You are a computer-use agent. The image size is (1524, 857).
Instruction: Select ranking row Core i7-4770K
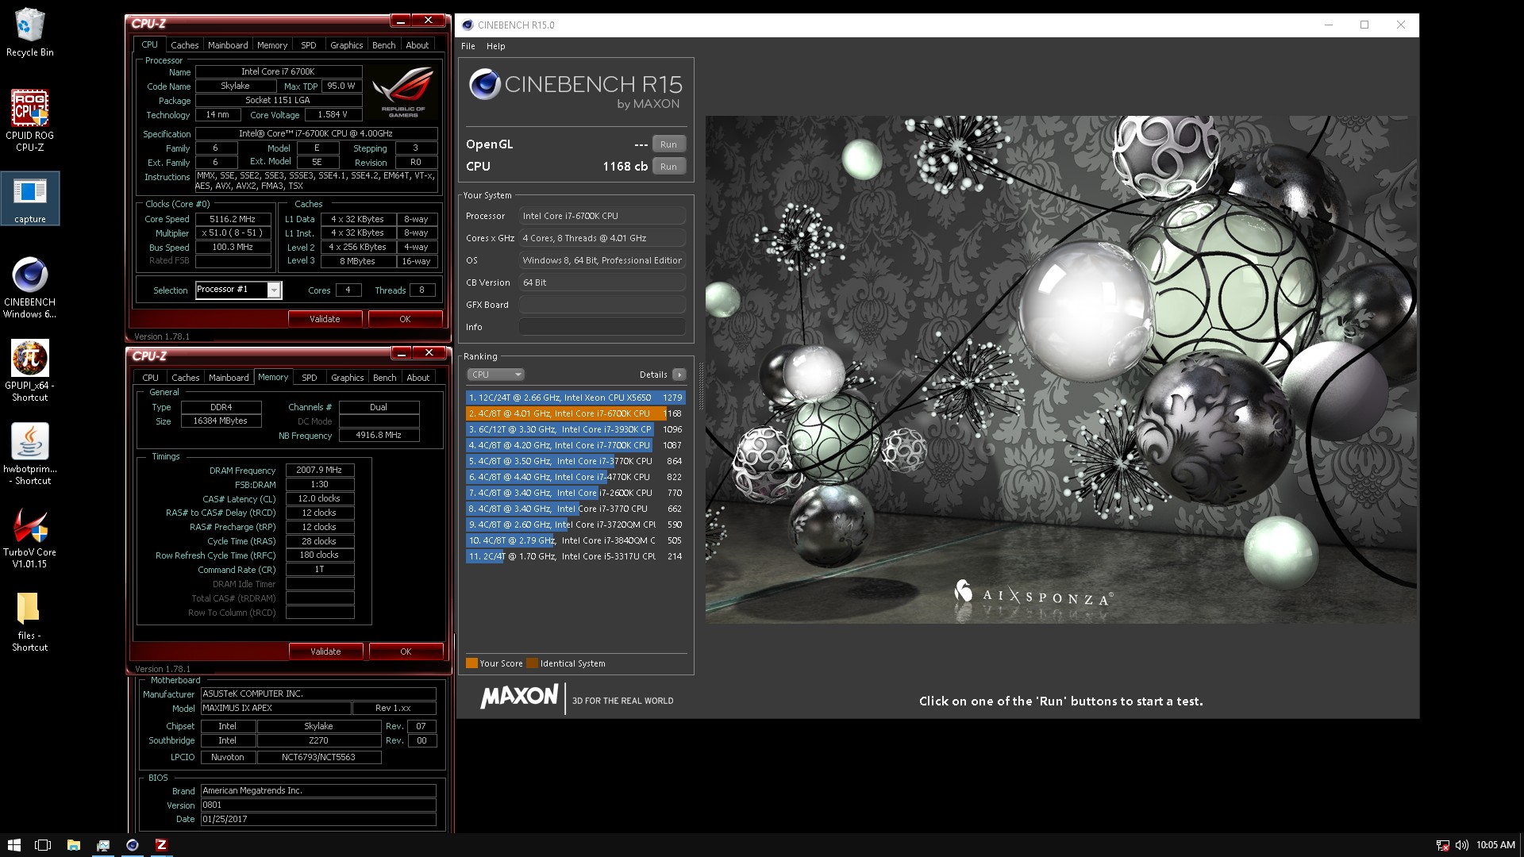pyautogui.click(x=575, y=477)
